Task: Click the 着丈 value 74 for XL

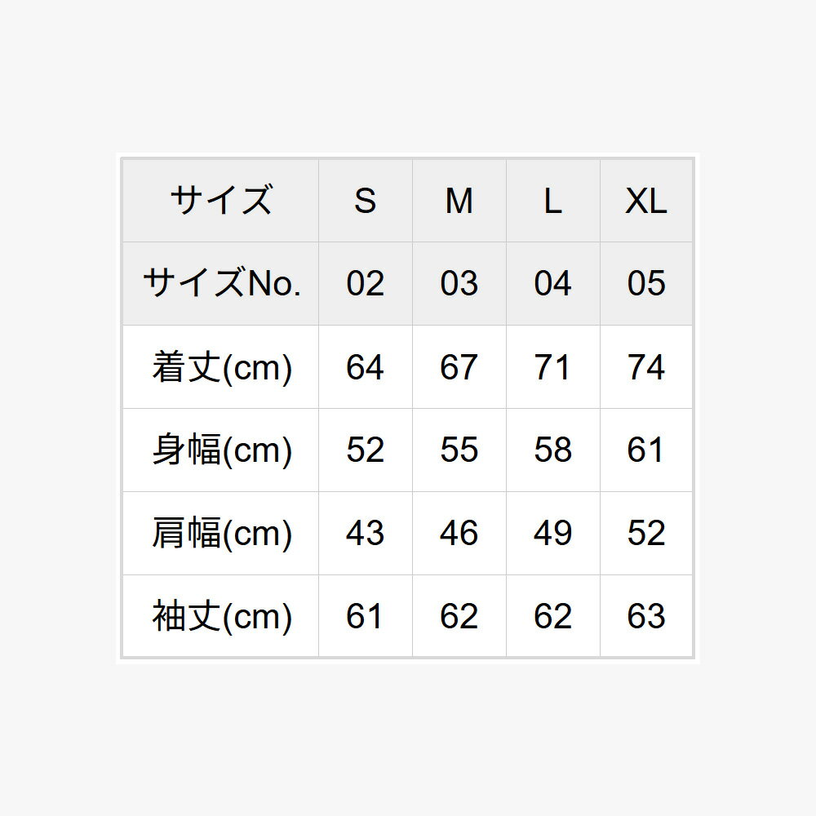Action: [646, 367]
